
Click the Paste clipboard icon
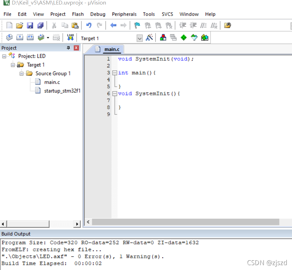[x=75, y=25]
